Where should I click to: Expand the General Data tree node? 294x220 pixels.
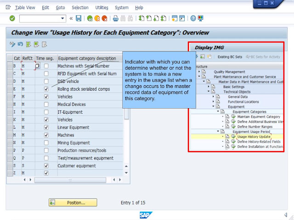(x=213, y=96)
